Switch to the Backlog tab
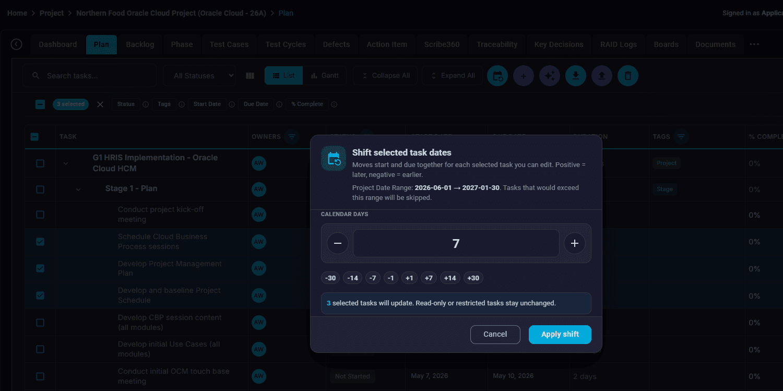 point(140,44)
